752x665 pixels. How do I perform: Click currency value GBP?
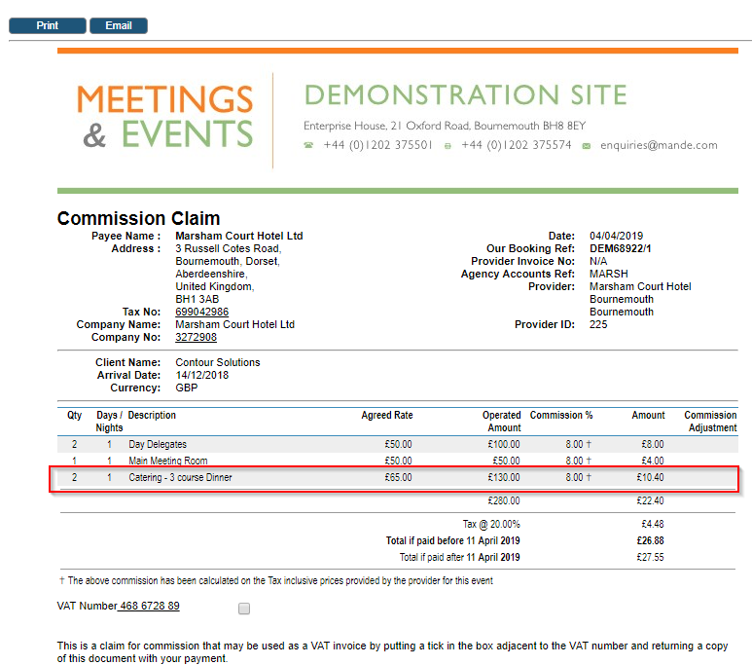(x=187, y=388)
